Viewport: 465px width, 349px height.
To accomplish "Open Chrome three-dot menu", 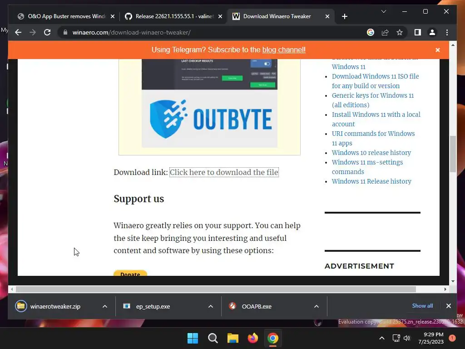I will [x=447, y=32].
